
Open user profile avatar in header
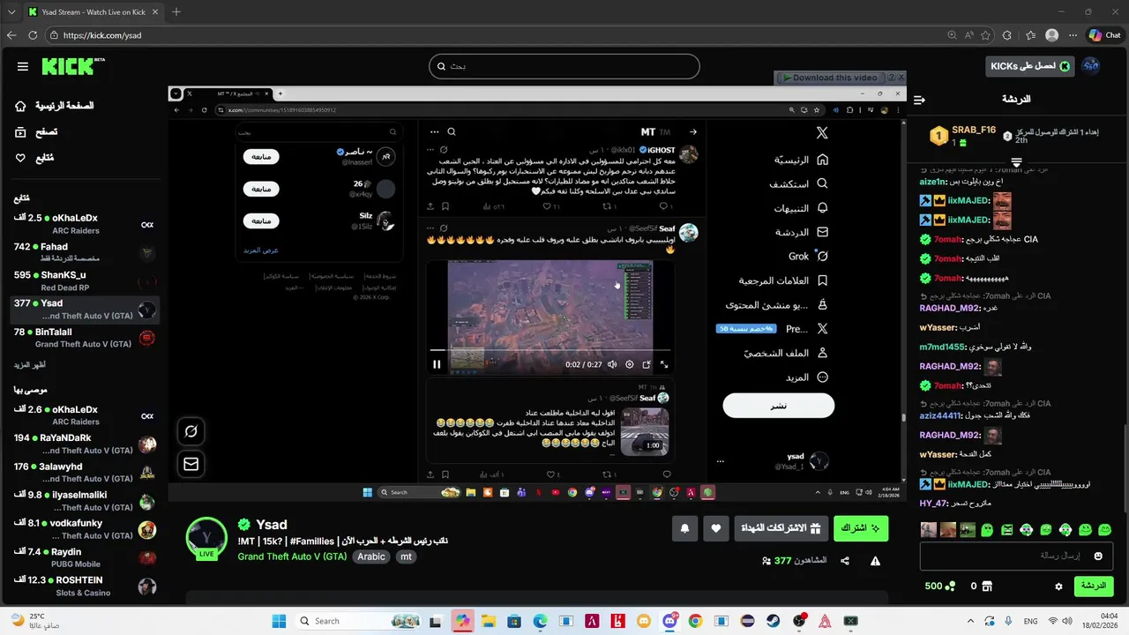pos(1091,66)
